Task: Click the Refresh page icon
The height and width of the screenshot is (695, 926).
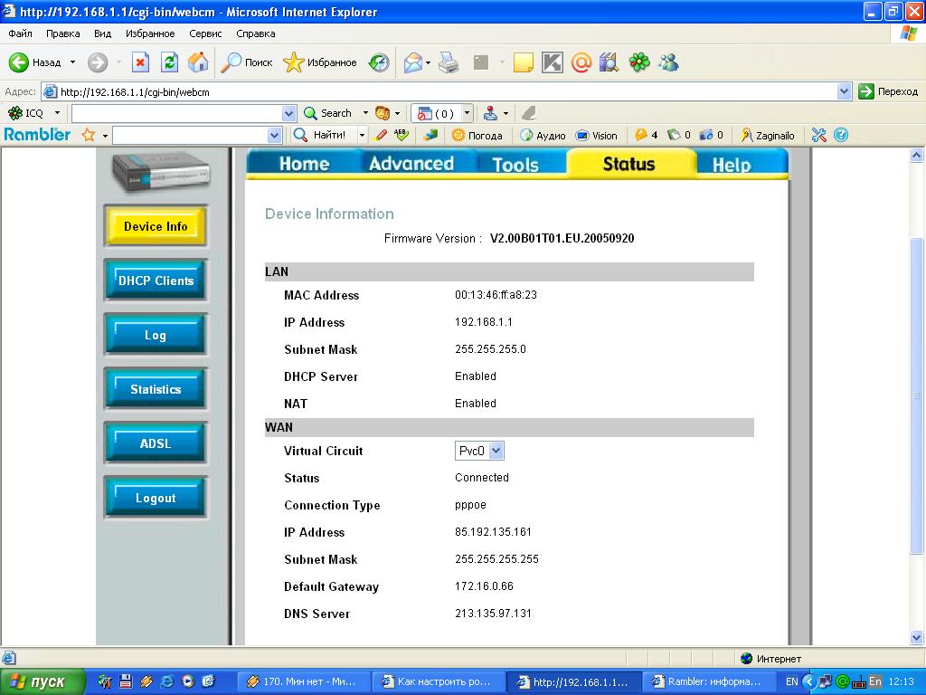Action: 169,62
